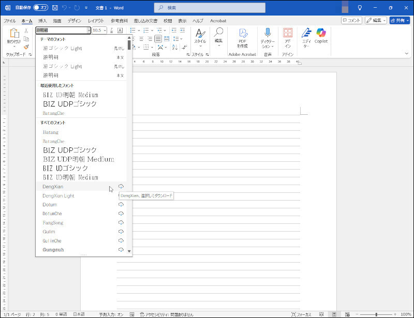Click the Save icon in the title bar
This screenshot has width=414, height=318.
coord(55,8)
